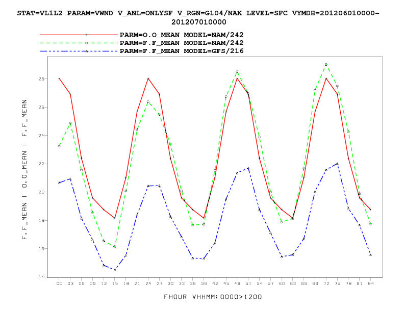
Task: Click x-axis tick label 12
Action: (x=104, y=283)
